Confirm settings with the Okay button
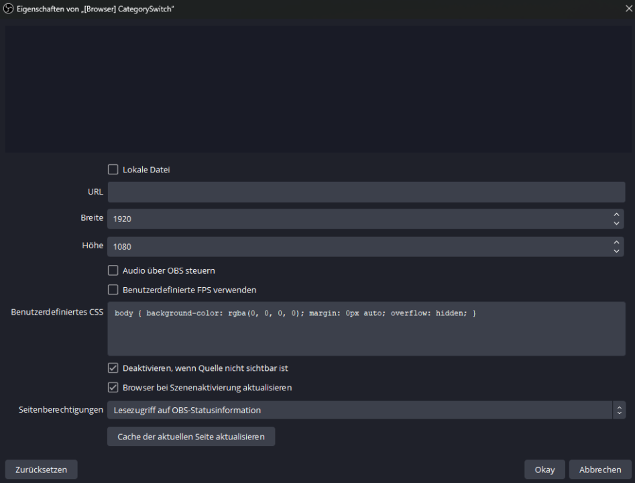This screenshot has width=635, height=483. point(544,470)
